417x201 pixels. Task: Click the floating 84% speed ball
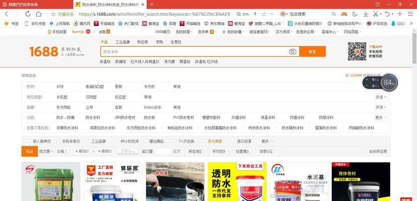point(389,82)
